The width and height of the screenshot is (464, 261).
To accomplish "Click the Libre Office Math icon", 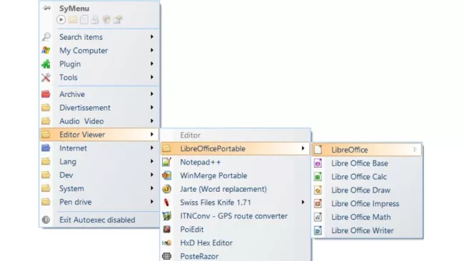I will point(318,217).
